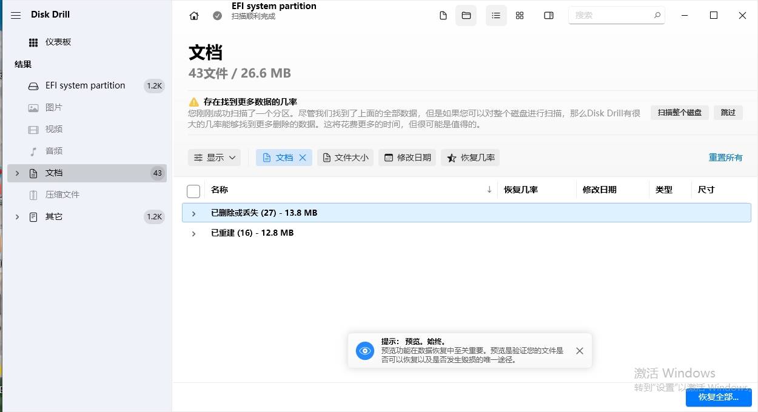758x412 pixels.
Task: Open the 显示 dropdown filter
Action: 214,158
